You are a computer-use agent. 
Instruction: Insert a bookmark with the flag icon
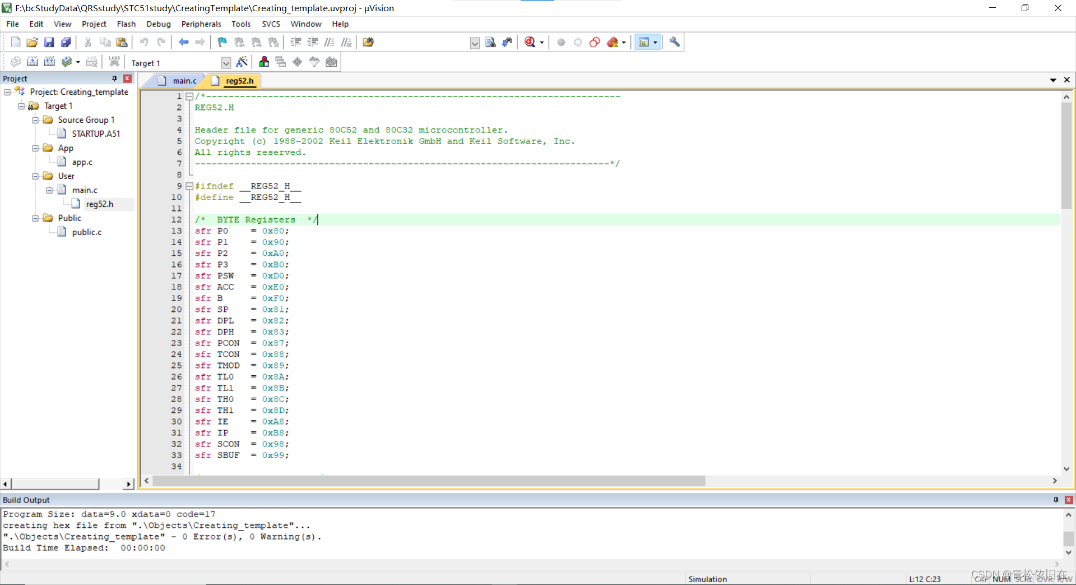pos(222,42)
